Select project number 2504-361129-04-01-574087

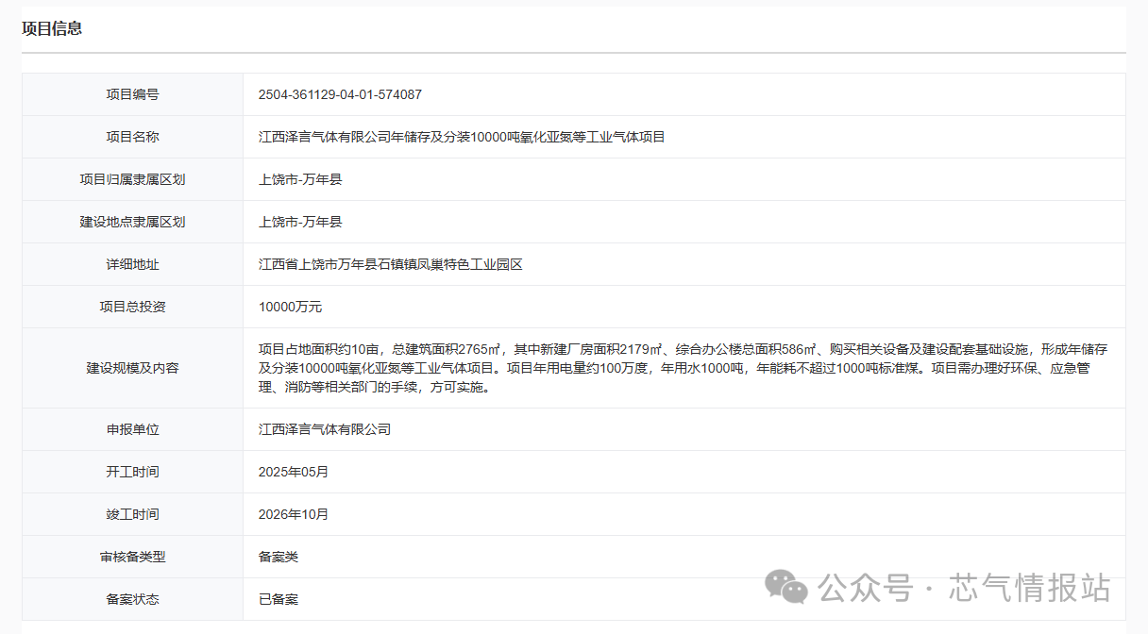[340, 94]
